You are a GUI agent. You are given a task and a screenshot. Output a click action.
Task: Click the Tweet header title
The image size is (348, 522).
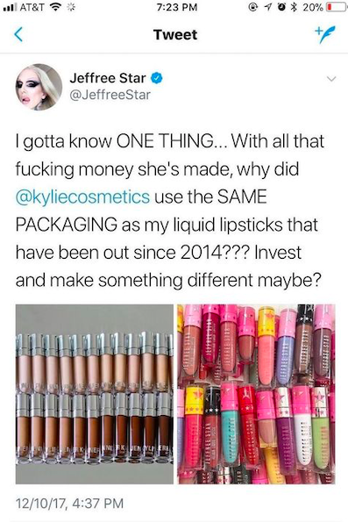pos(175,34)
